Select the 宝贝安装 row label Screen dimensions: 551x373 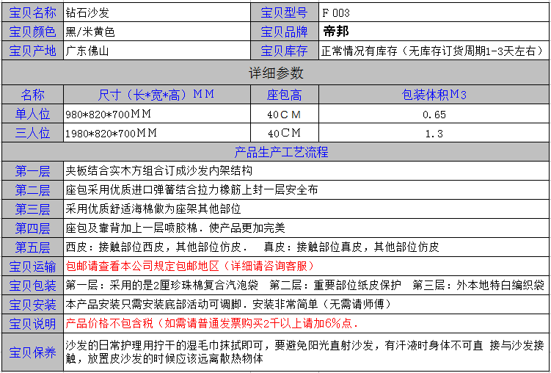(33, 305)
